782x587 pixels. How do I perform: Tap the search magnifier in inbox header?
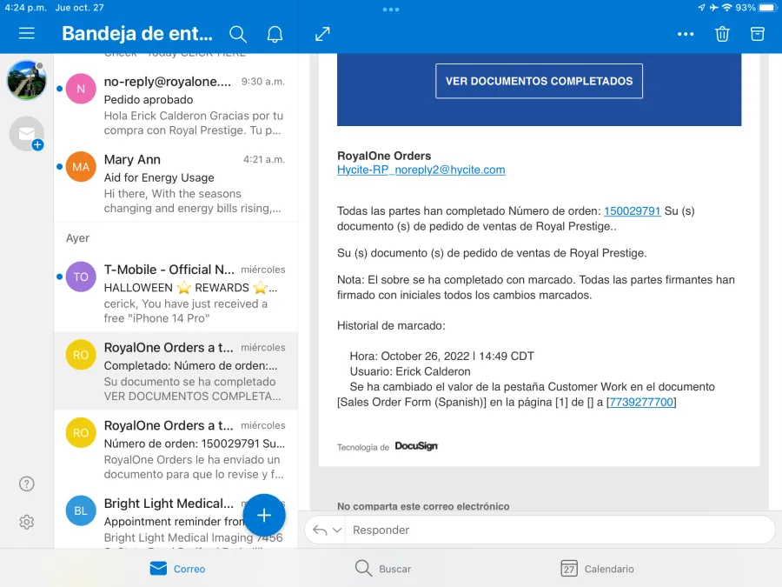pos(238,34)
